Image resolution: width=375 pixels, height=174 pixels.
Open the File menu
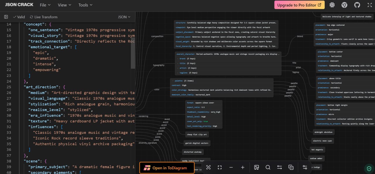[45, 5]
